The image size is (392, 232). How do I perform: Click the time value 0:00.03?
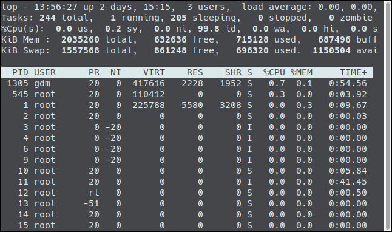click(348, 116)
